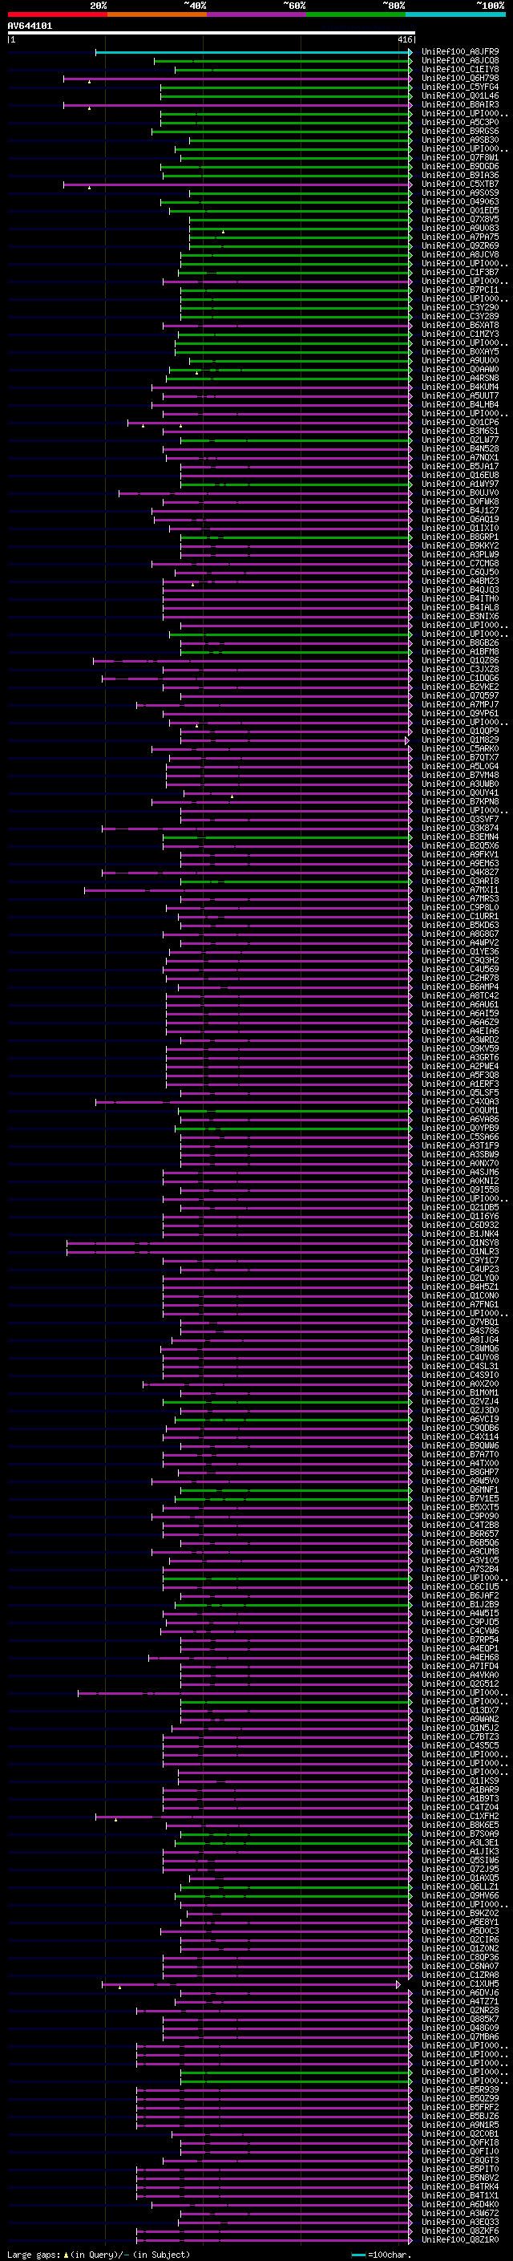
Task: Select the AV644101 query name
Action: pyautogui.click(x=30, y=26)
